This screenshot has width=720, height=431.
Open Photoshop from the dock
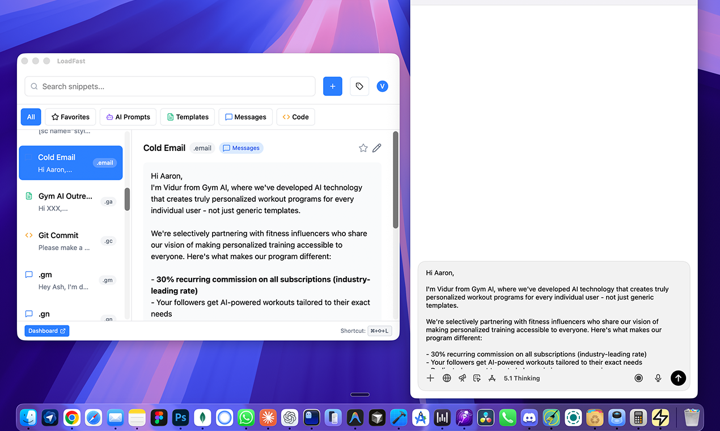tap(180, 418)
